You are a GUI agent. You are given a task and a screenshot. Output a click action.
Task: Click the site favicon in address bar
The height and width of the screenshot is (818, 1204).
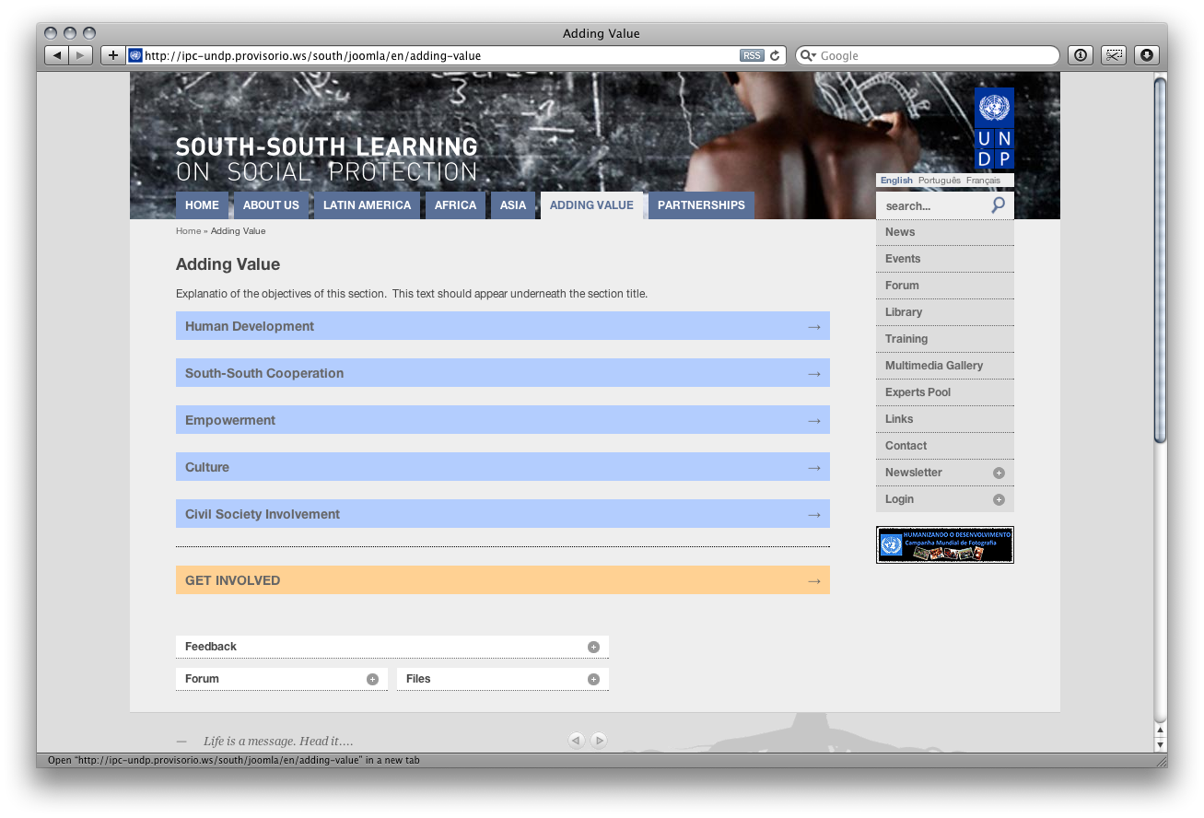(x=135, y=55)
